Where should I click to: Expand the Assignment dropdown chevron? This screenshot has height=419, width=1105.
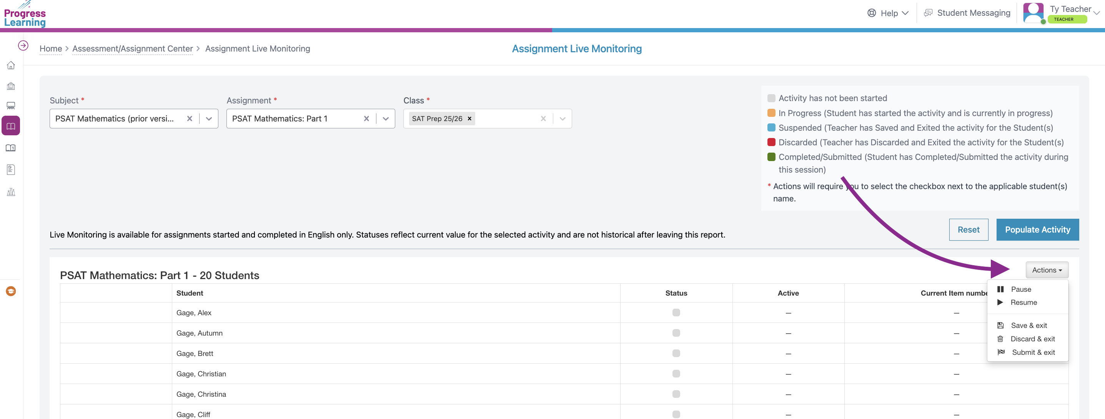click(386, 118)
